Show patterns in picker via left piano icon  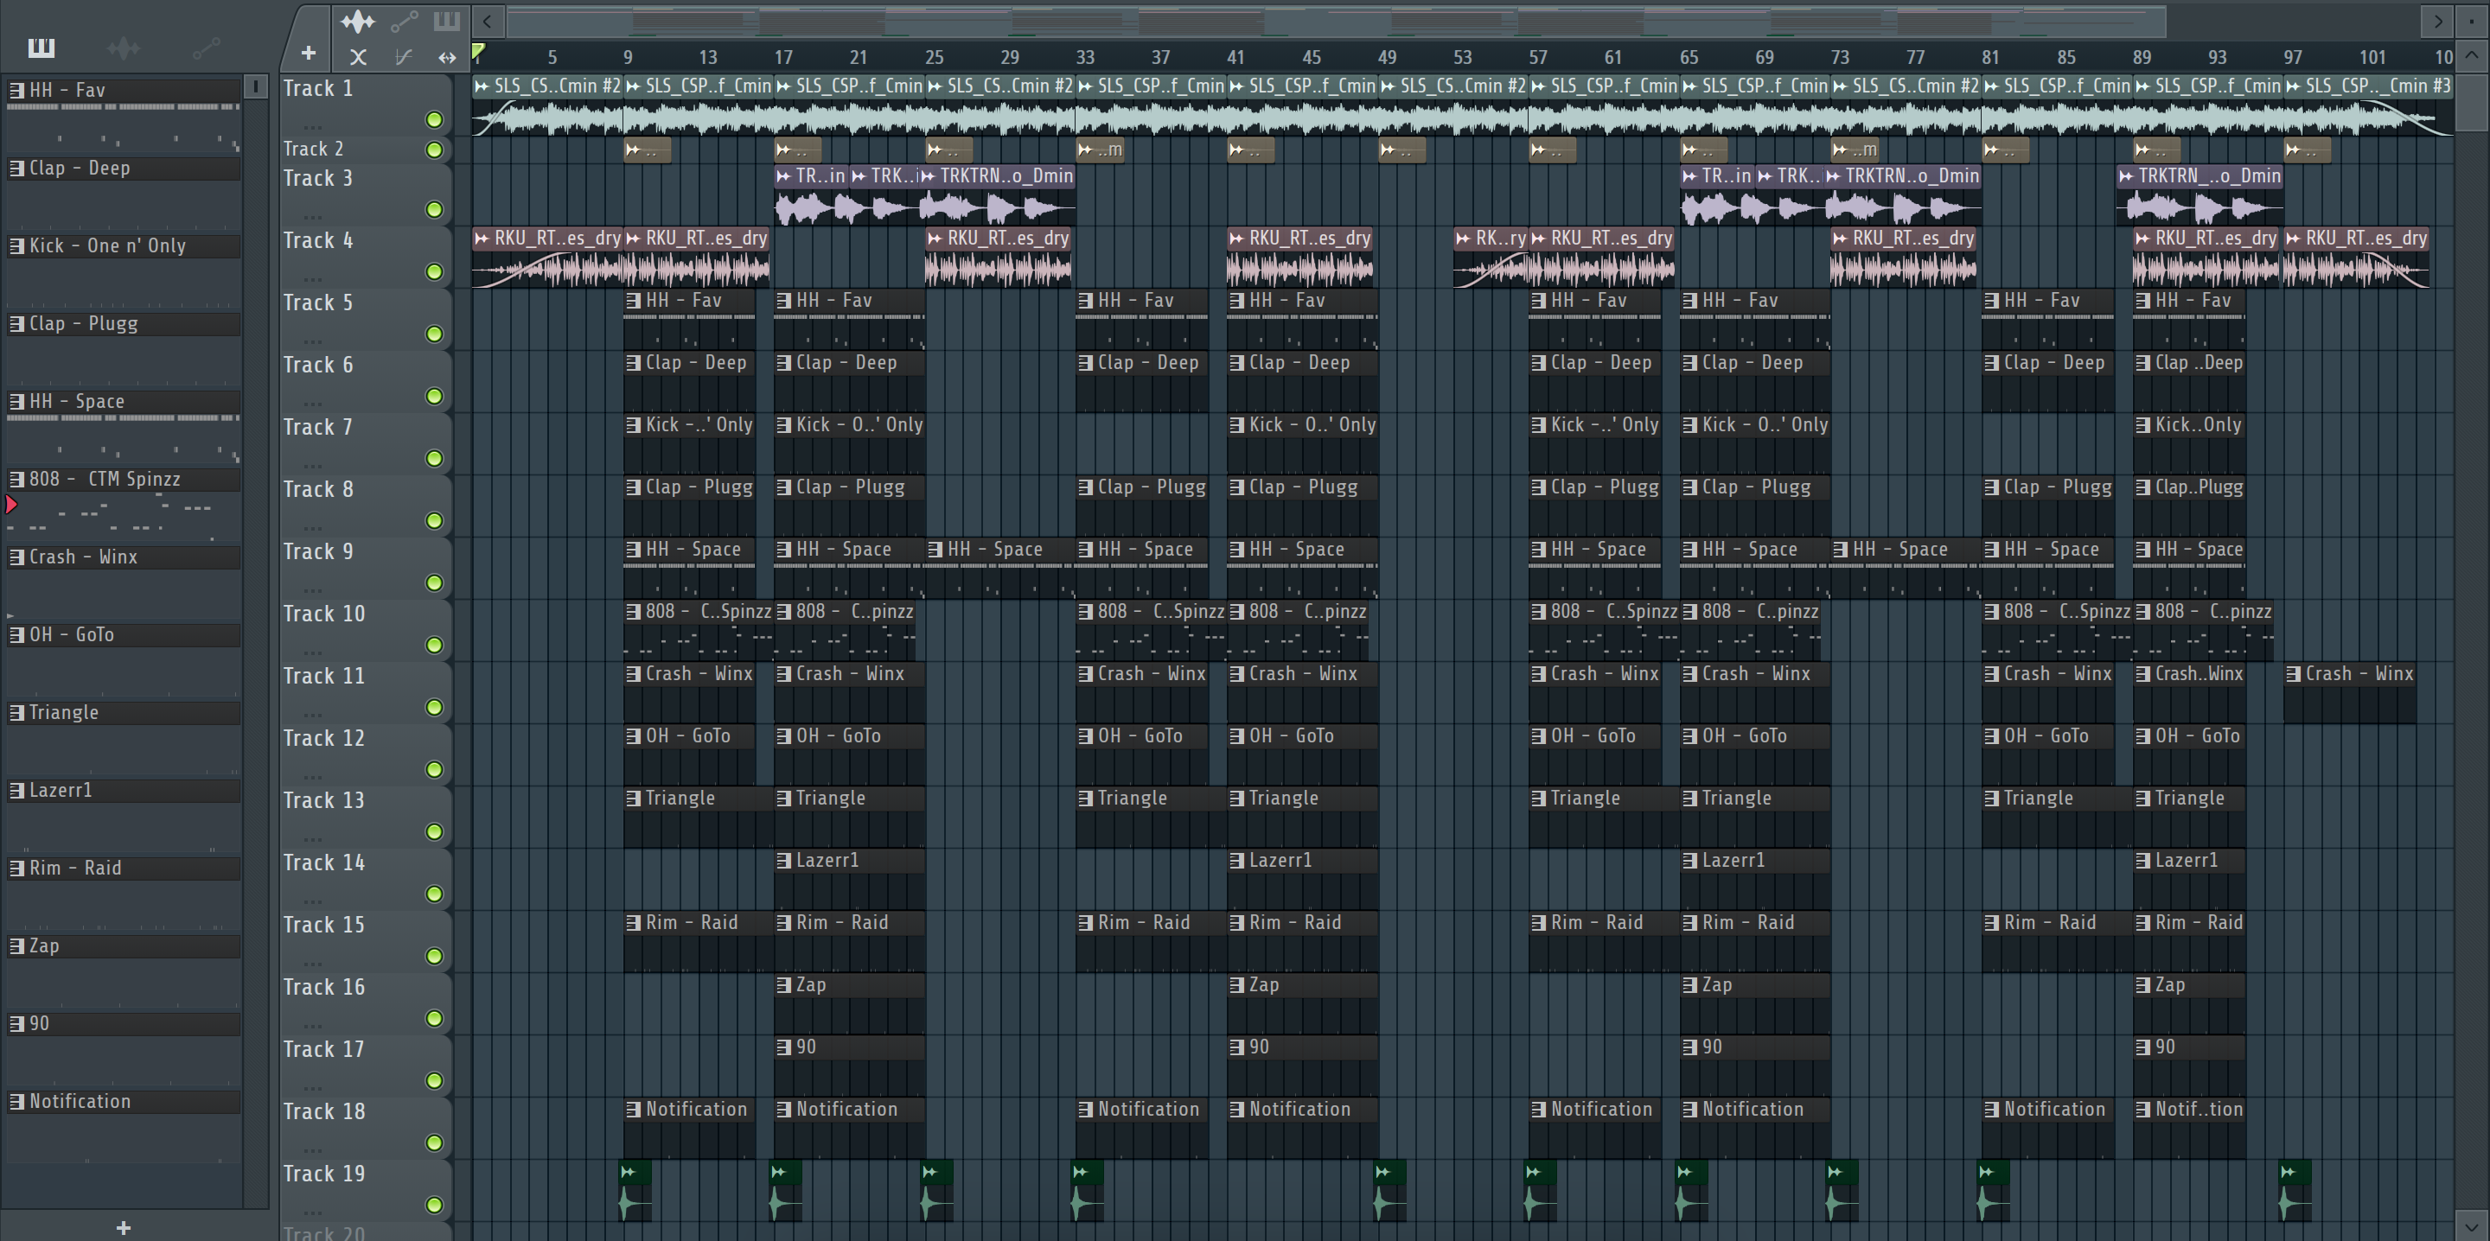[41, 48]
